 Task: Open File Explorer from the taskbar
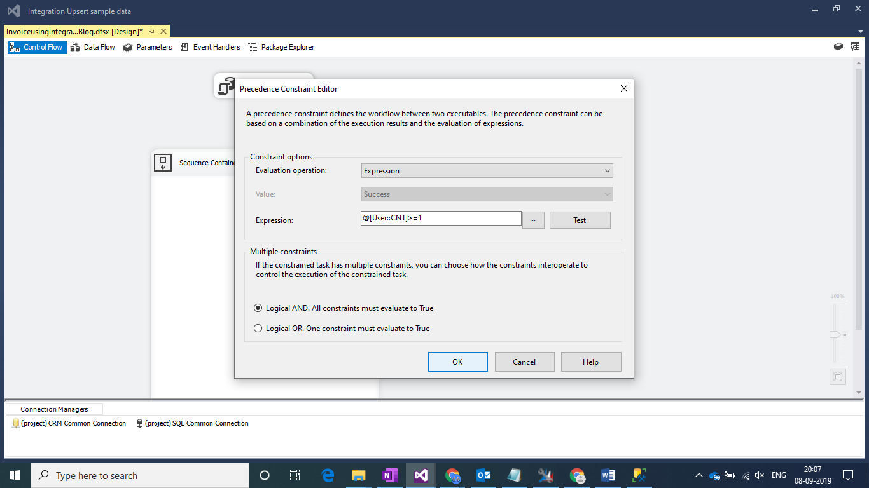(x=359, y=475)
